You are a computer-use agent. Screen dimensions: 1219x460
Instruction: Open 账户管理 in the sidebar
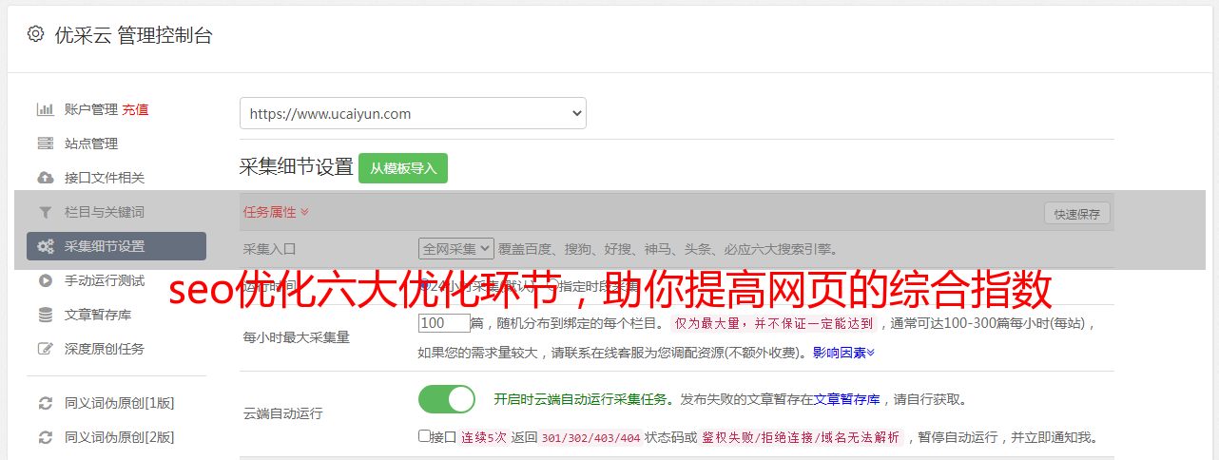pos(91,109)
